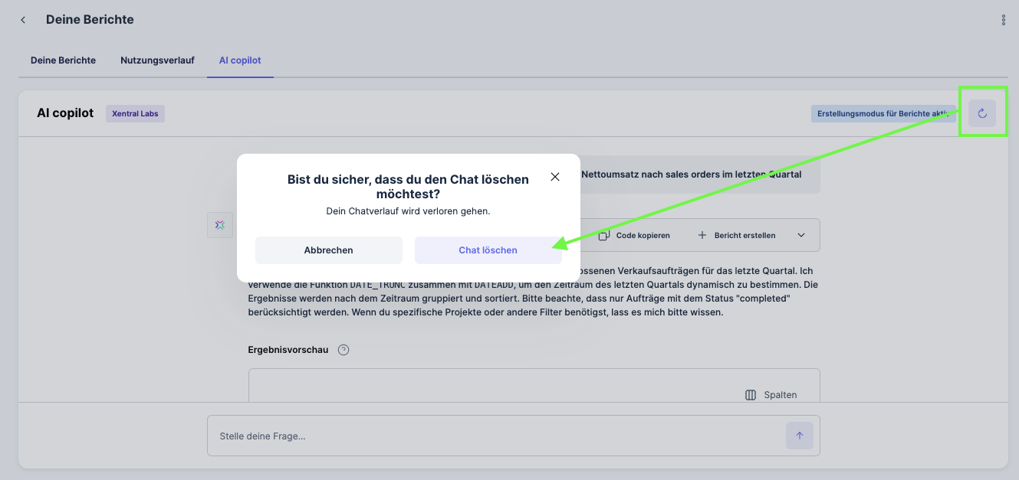Open the Spalten columns selector

pos(771,395)
